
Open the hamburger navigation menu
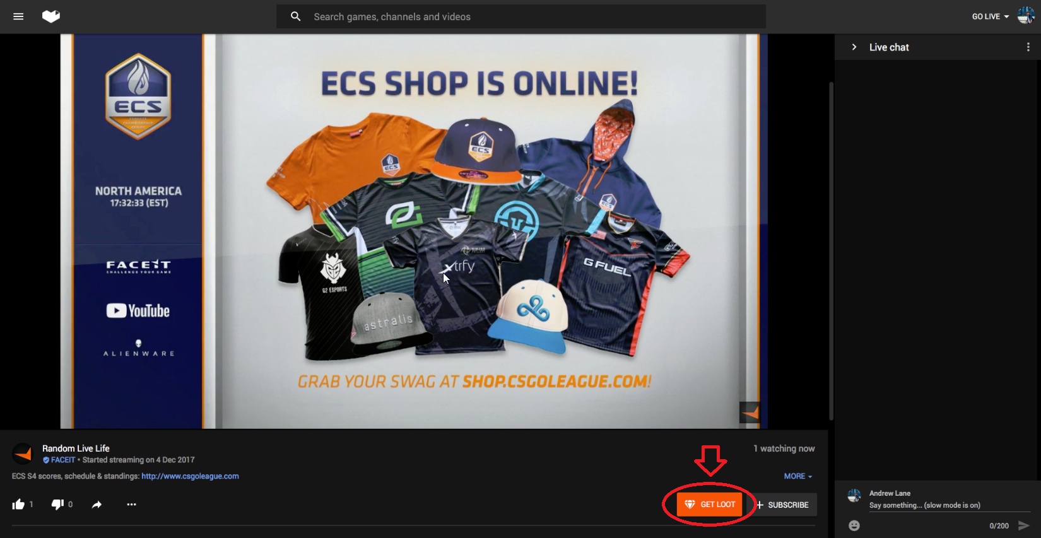pyautogui.click(x=18, y=16)
